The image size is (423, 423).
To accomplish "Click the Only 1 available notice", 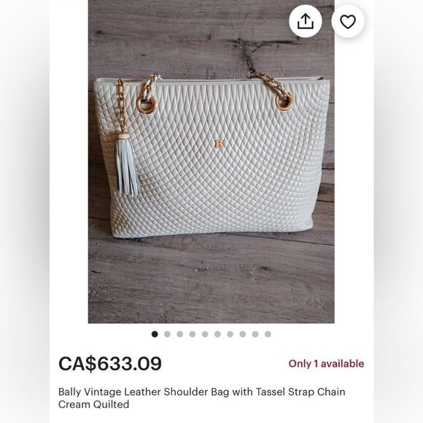I will click(326, 364).
